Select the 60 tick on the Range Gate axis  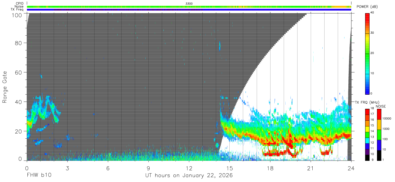pos(18,72)
